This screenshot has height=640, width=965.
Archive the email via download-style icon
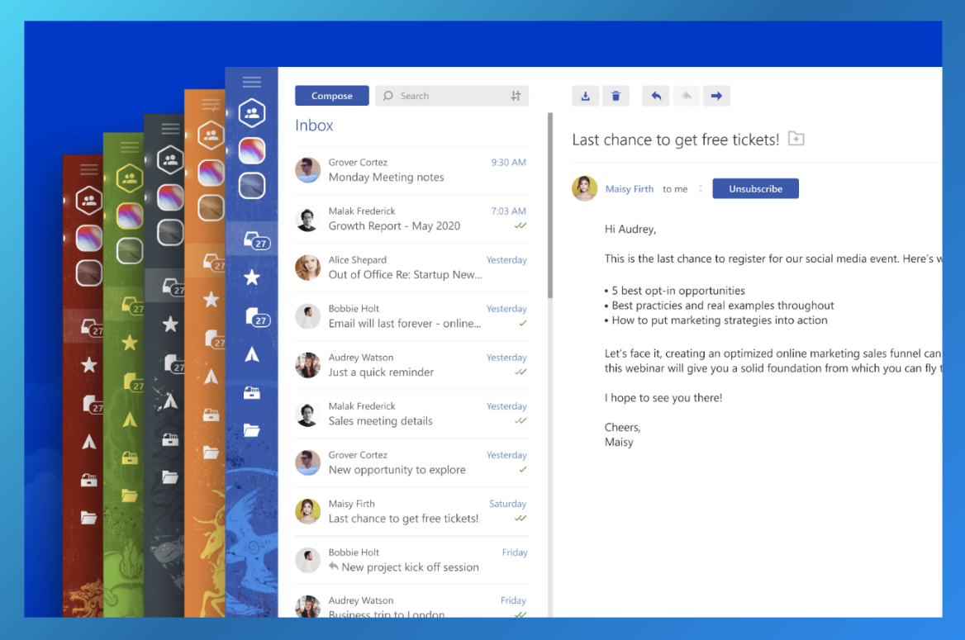(x=585, y=96)
